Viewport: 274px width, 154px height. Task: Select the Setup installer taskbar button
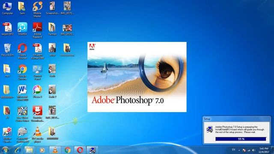pos(92,150)
